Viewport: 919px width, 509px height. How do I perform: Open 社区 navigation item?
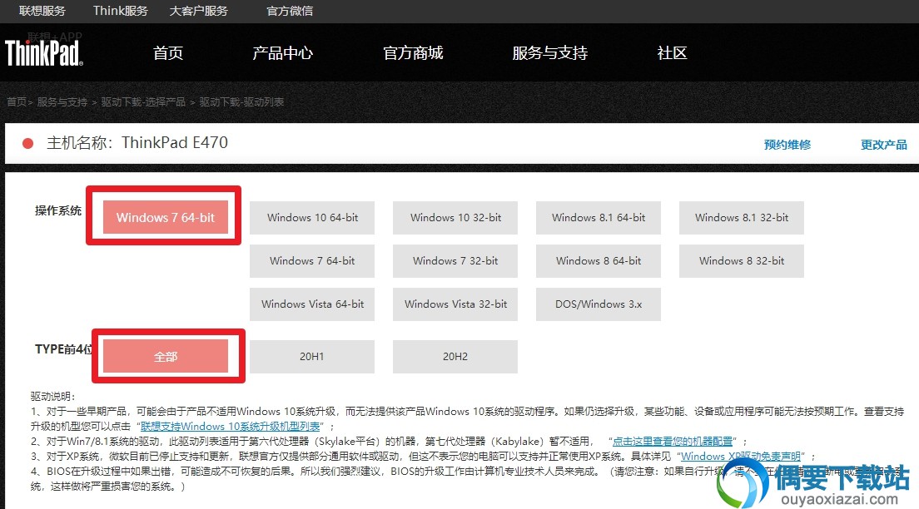pos(672,53)
